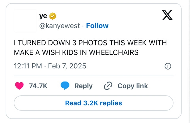
Task: Open the tweet info circle icon
Action: (x=168, y=66)
